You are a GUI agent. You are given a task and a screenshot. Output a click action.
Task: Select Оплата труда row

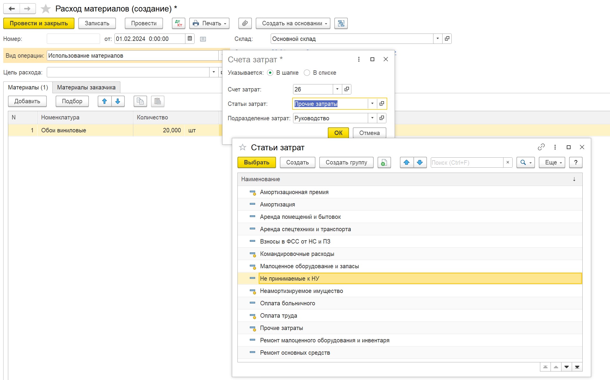coord(410,316)
